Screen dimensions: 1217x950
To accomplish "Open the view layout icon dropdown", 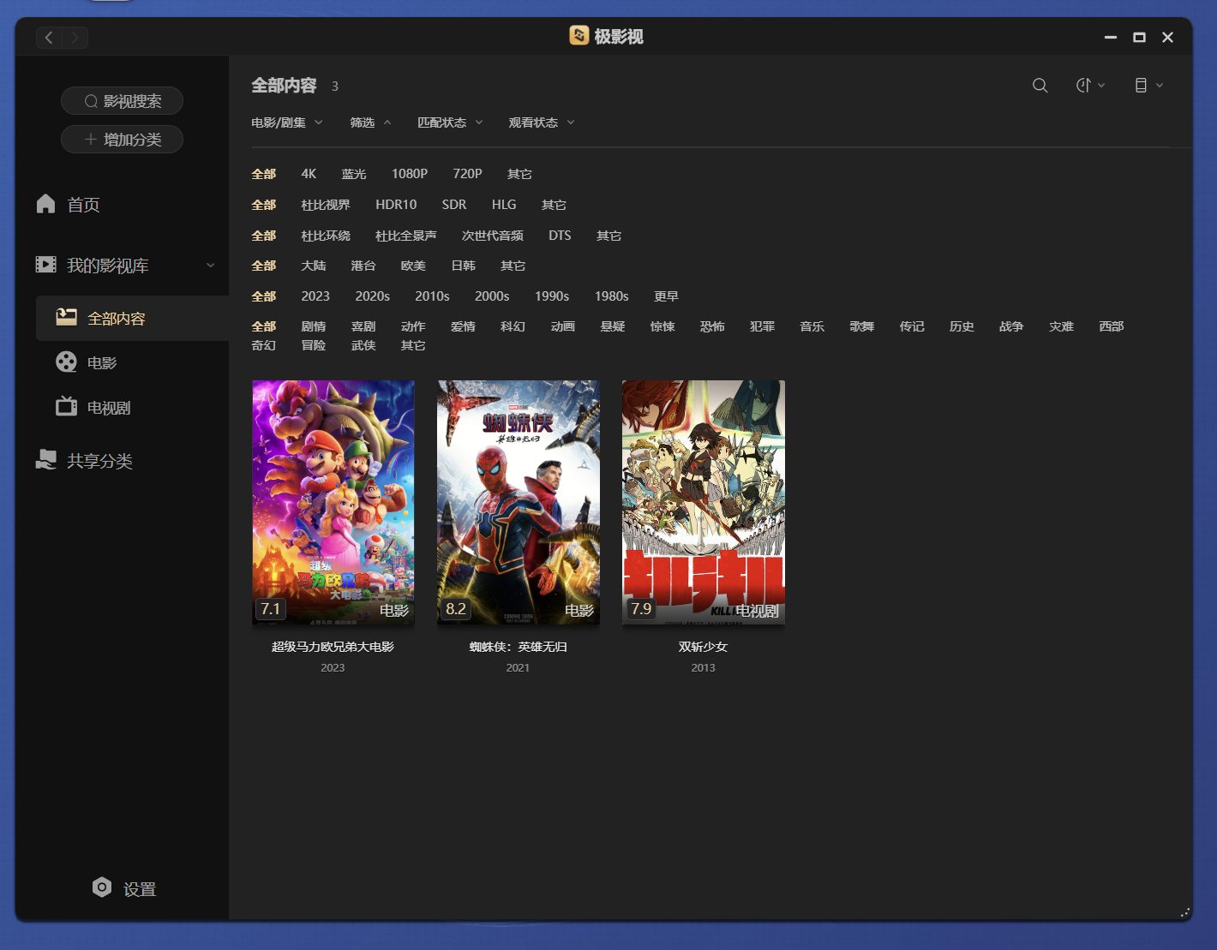I will pyautogui.click(x=1148, y=86).
